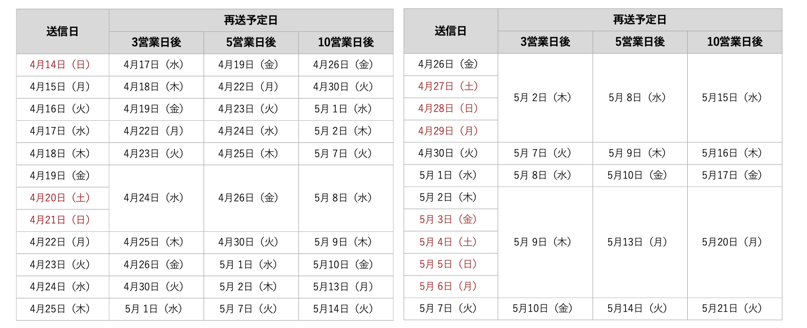
Task: Click the right table's 5営業日後 column header
Action: (x=640, y=42)
